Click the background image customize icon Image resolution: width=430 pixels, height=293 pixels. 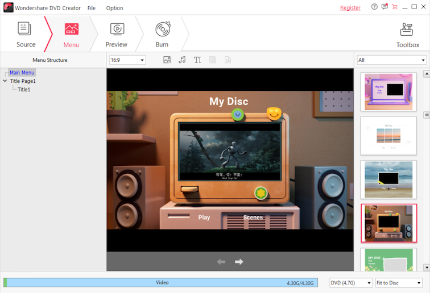[x=167, y=60]
